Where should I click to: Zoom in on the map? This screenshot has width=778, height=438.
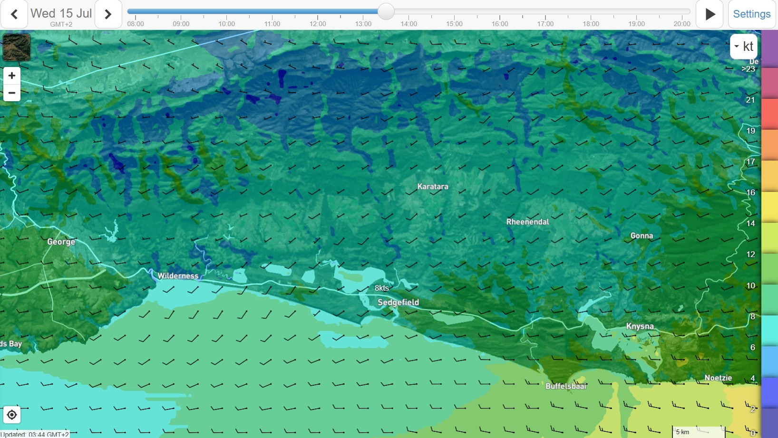coord(12,76)
